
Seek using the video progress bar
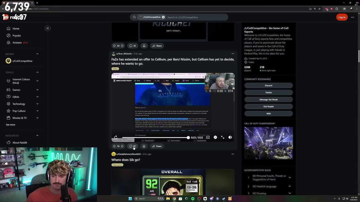tap(155, 138)
